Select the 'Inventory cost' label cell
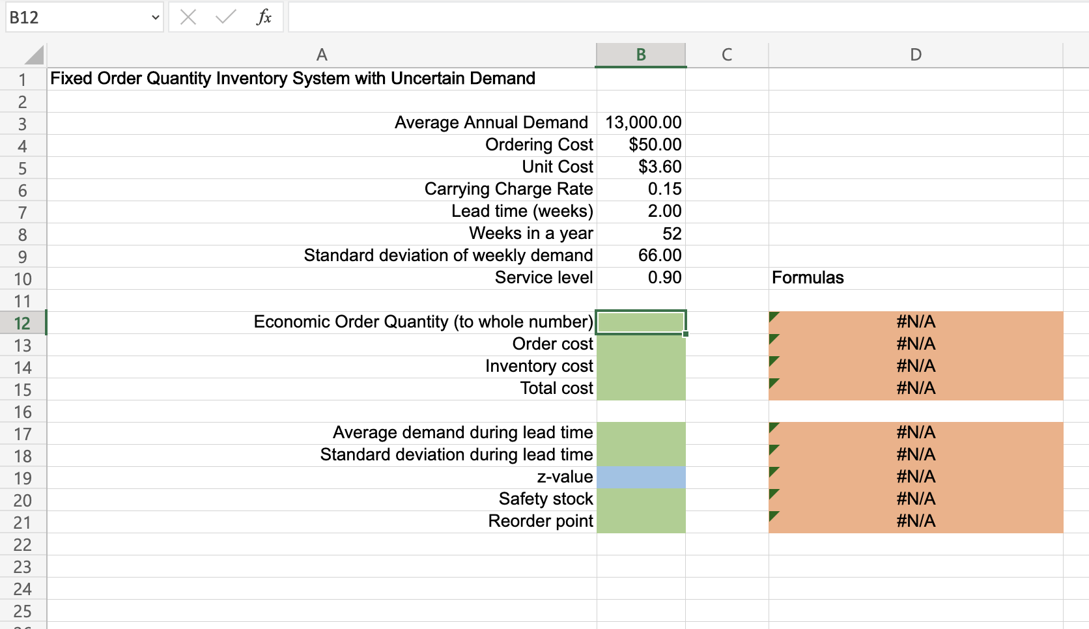Viewport: 1089px width, 629px height. pos(322,367)
